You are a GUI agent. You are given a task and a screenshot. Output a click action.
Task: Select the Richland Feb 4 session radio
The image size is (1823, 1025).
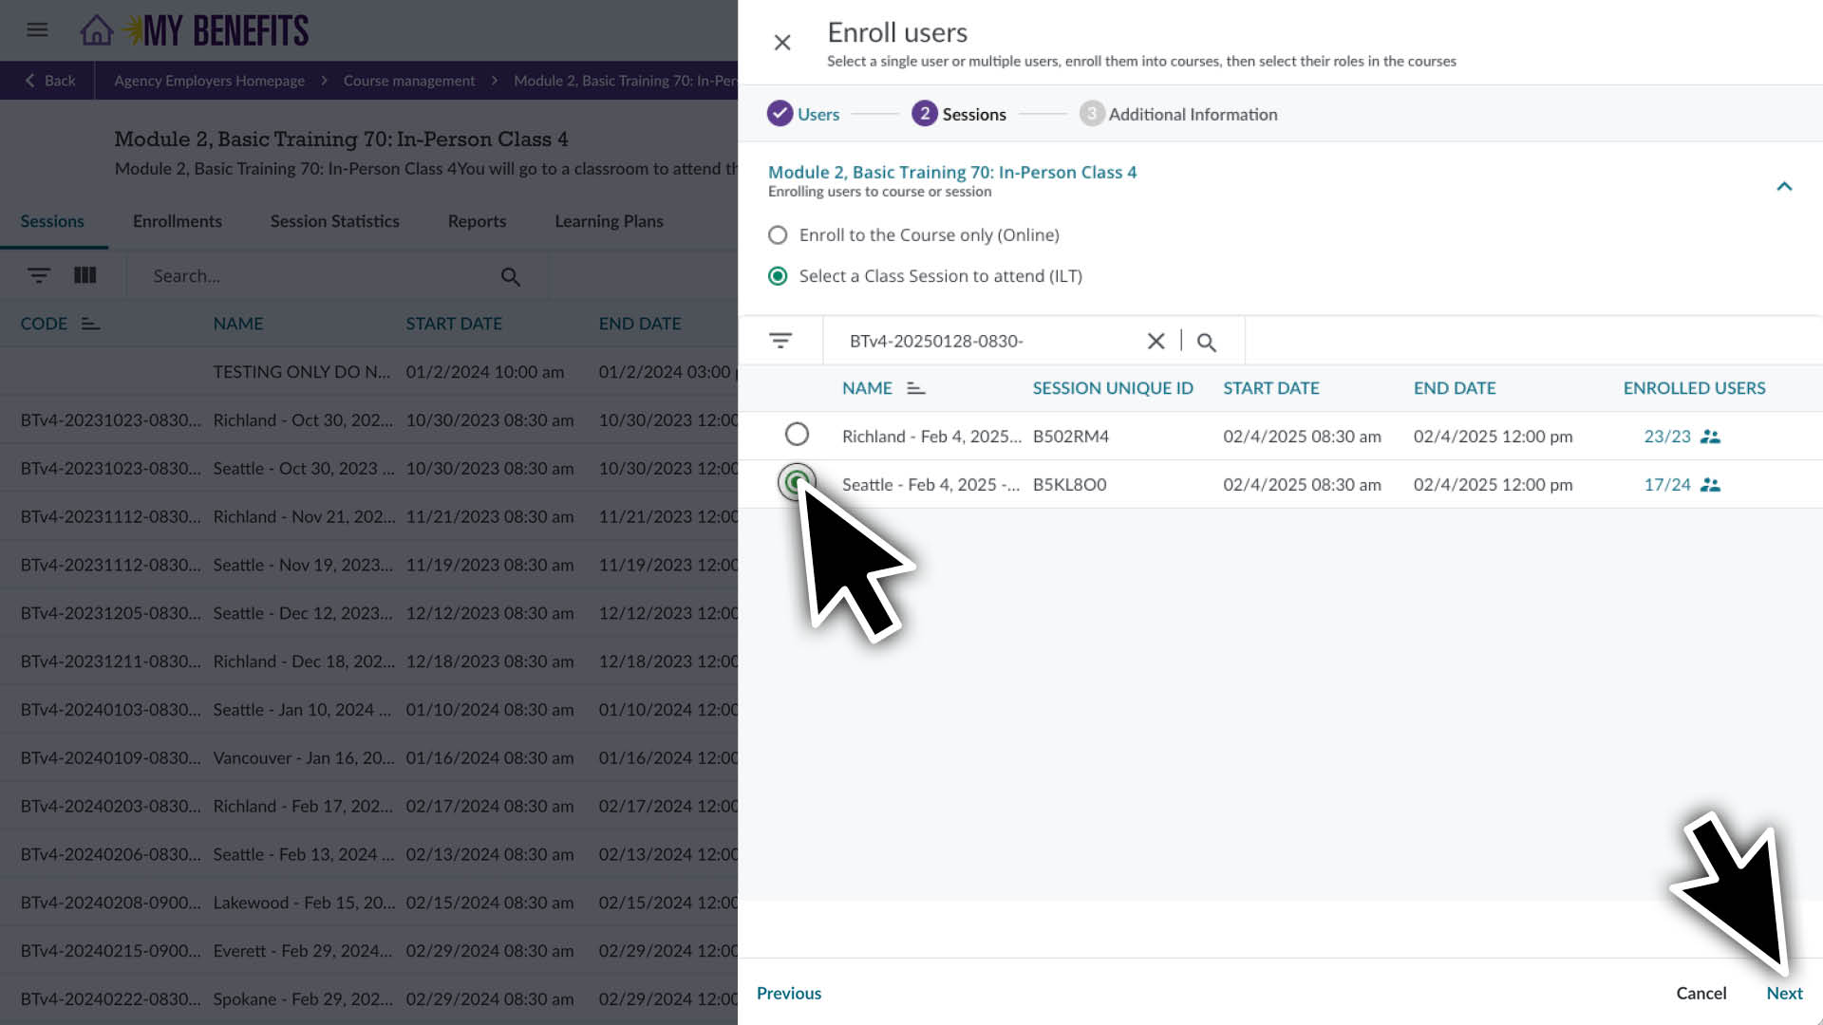[x=797, y=435]
